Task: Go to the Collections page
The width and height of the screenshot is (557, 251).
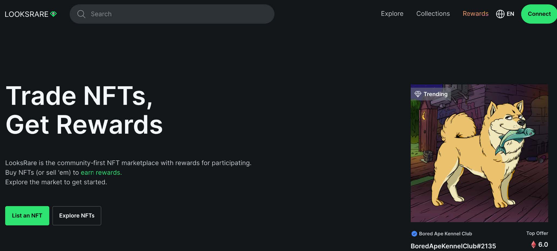Action: pyautogui.click(x=433, y=14)
